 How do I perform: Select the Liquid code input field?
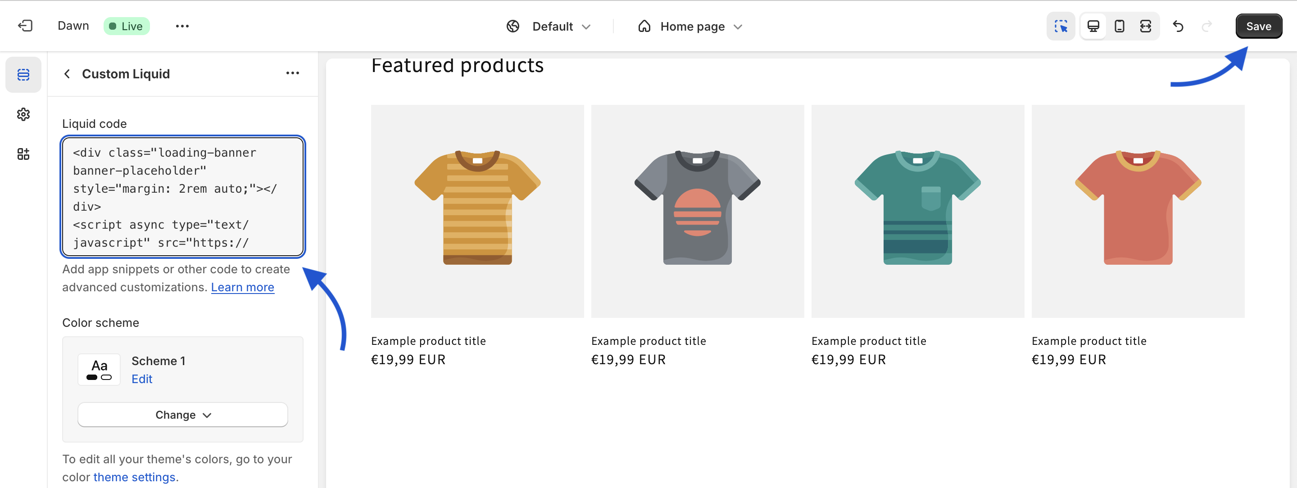click(183, 197)
